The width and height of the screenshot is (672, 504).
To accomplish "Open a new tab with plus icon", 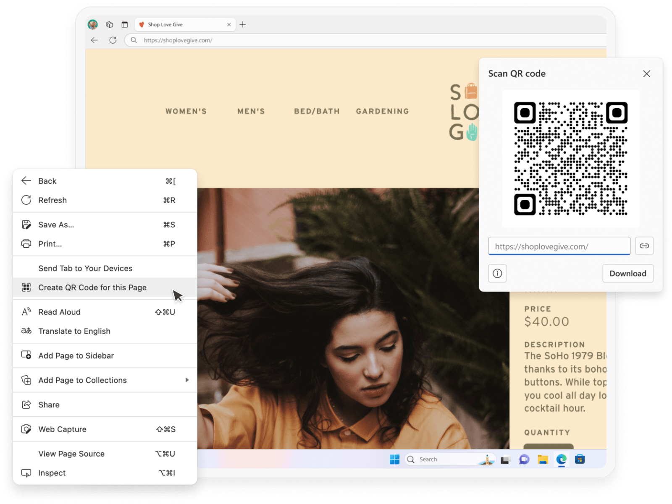I will (243, 24).
